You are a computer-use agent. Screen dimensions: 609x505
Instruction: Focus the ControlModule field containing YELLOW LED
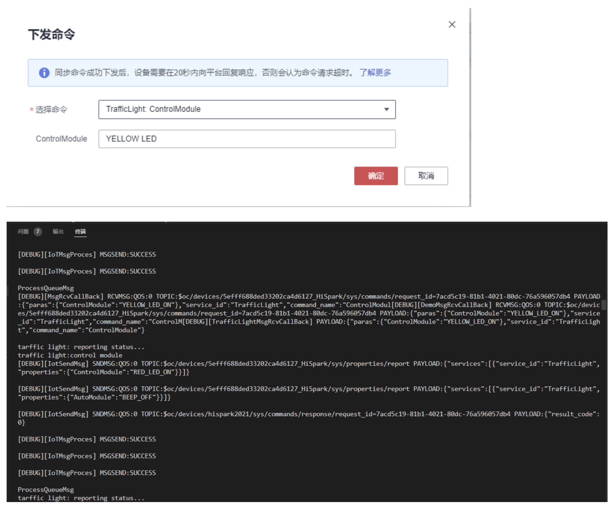[x=247, y=139]
